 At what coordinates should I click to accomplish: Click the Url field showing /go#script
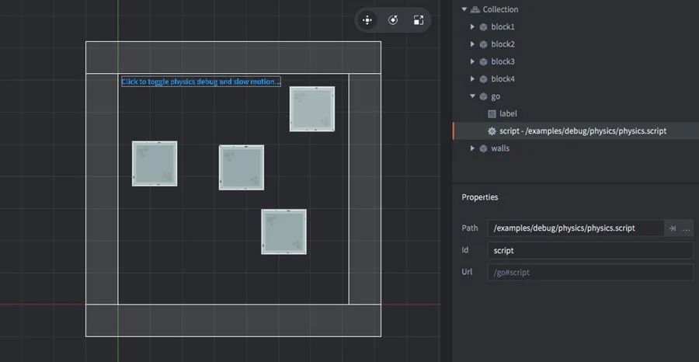tap(589, 273)
